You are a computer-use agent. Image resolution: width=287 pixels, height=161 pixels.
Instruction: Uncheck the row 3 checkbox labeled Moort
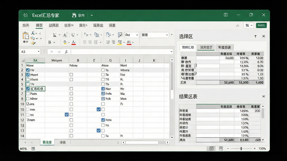(x=28, y=75)
